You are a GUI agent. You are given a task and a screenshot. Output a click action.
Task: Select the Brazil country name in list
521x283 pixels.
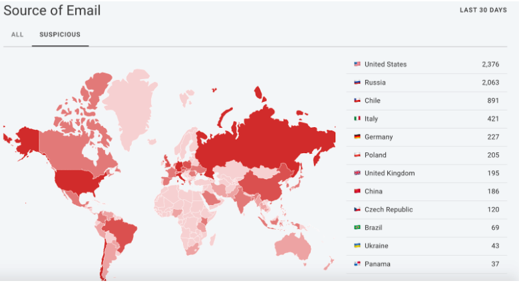(x=373, y=228)
